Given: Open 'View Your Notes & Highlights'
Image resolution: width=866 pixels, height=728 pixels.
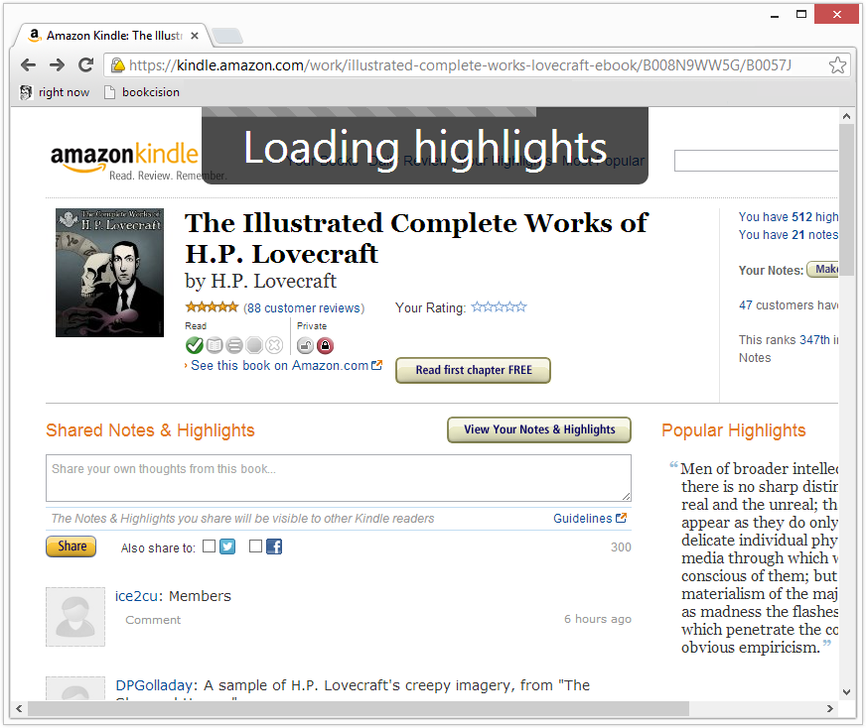Looking at the screenshot, I should pyautogui.click(x=539, y=429).
